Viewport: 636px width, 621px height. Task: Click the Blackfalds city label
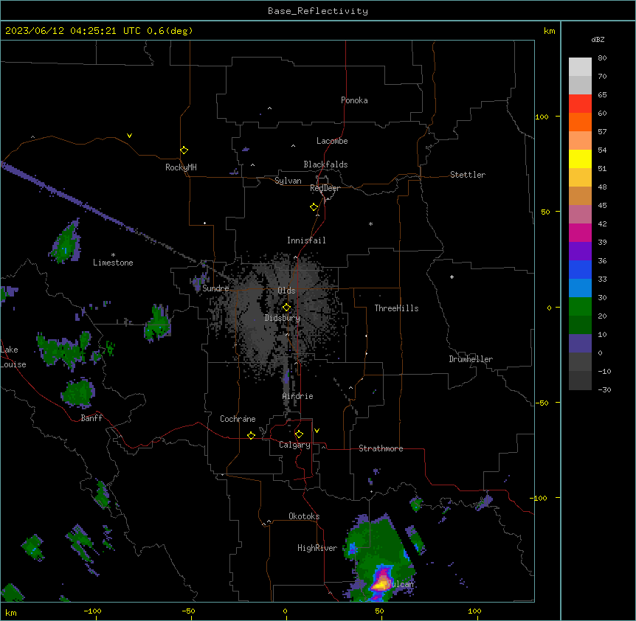coord(325,164)
